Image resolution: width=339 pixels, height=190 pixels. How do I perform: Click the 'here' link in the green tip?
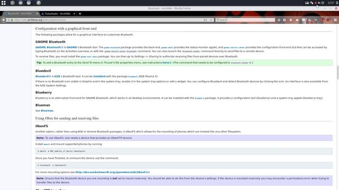coord(167,62)
